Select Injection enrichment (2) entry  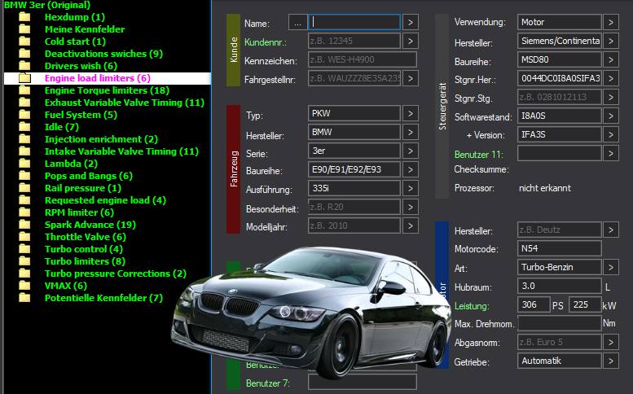coord(101,139)
